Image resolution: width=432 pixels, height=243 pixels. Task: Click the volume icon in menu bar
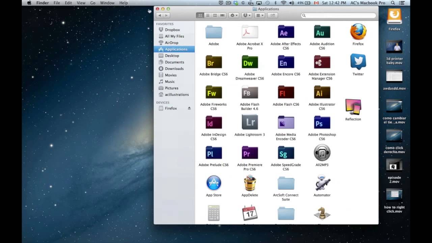(x=291, y=3)
